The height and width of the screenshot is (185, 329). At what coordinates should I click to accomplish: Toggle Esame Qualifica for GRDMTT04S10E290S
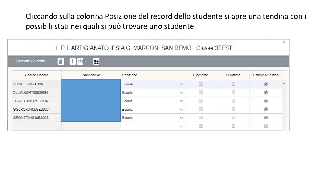[x=266, y=118]
